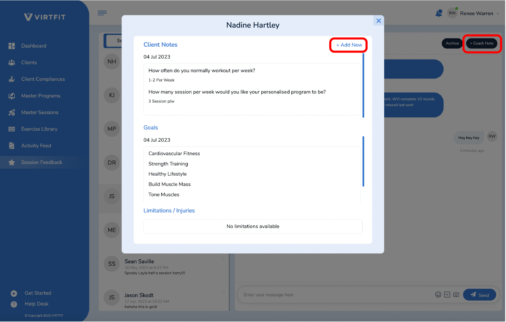Select the ME client avatar
The image size is (506, 322).
point(112,230)
